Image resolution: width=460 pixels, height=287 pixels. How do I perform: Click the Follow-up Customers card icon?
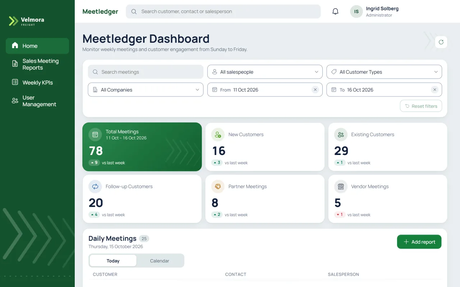[95, 187]
